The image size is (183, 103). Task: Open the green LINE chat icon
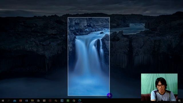pos(68,100)
